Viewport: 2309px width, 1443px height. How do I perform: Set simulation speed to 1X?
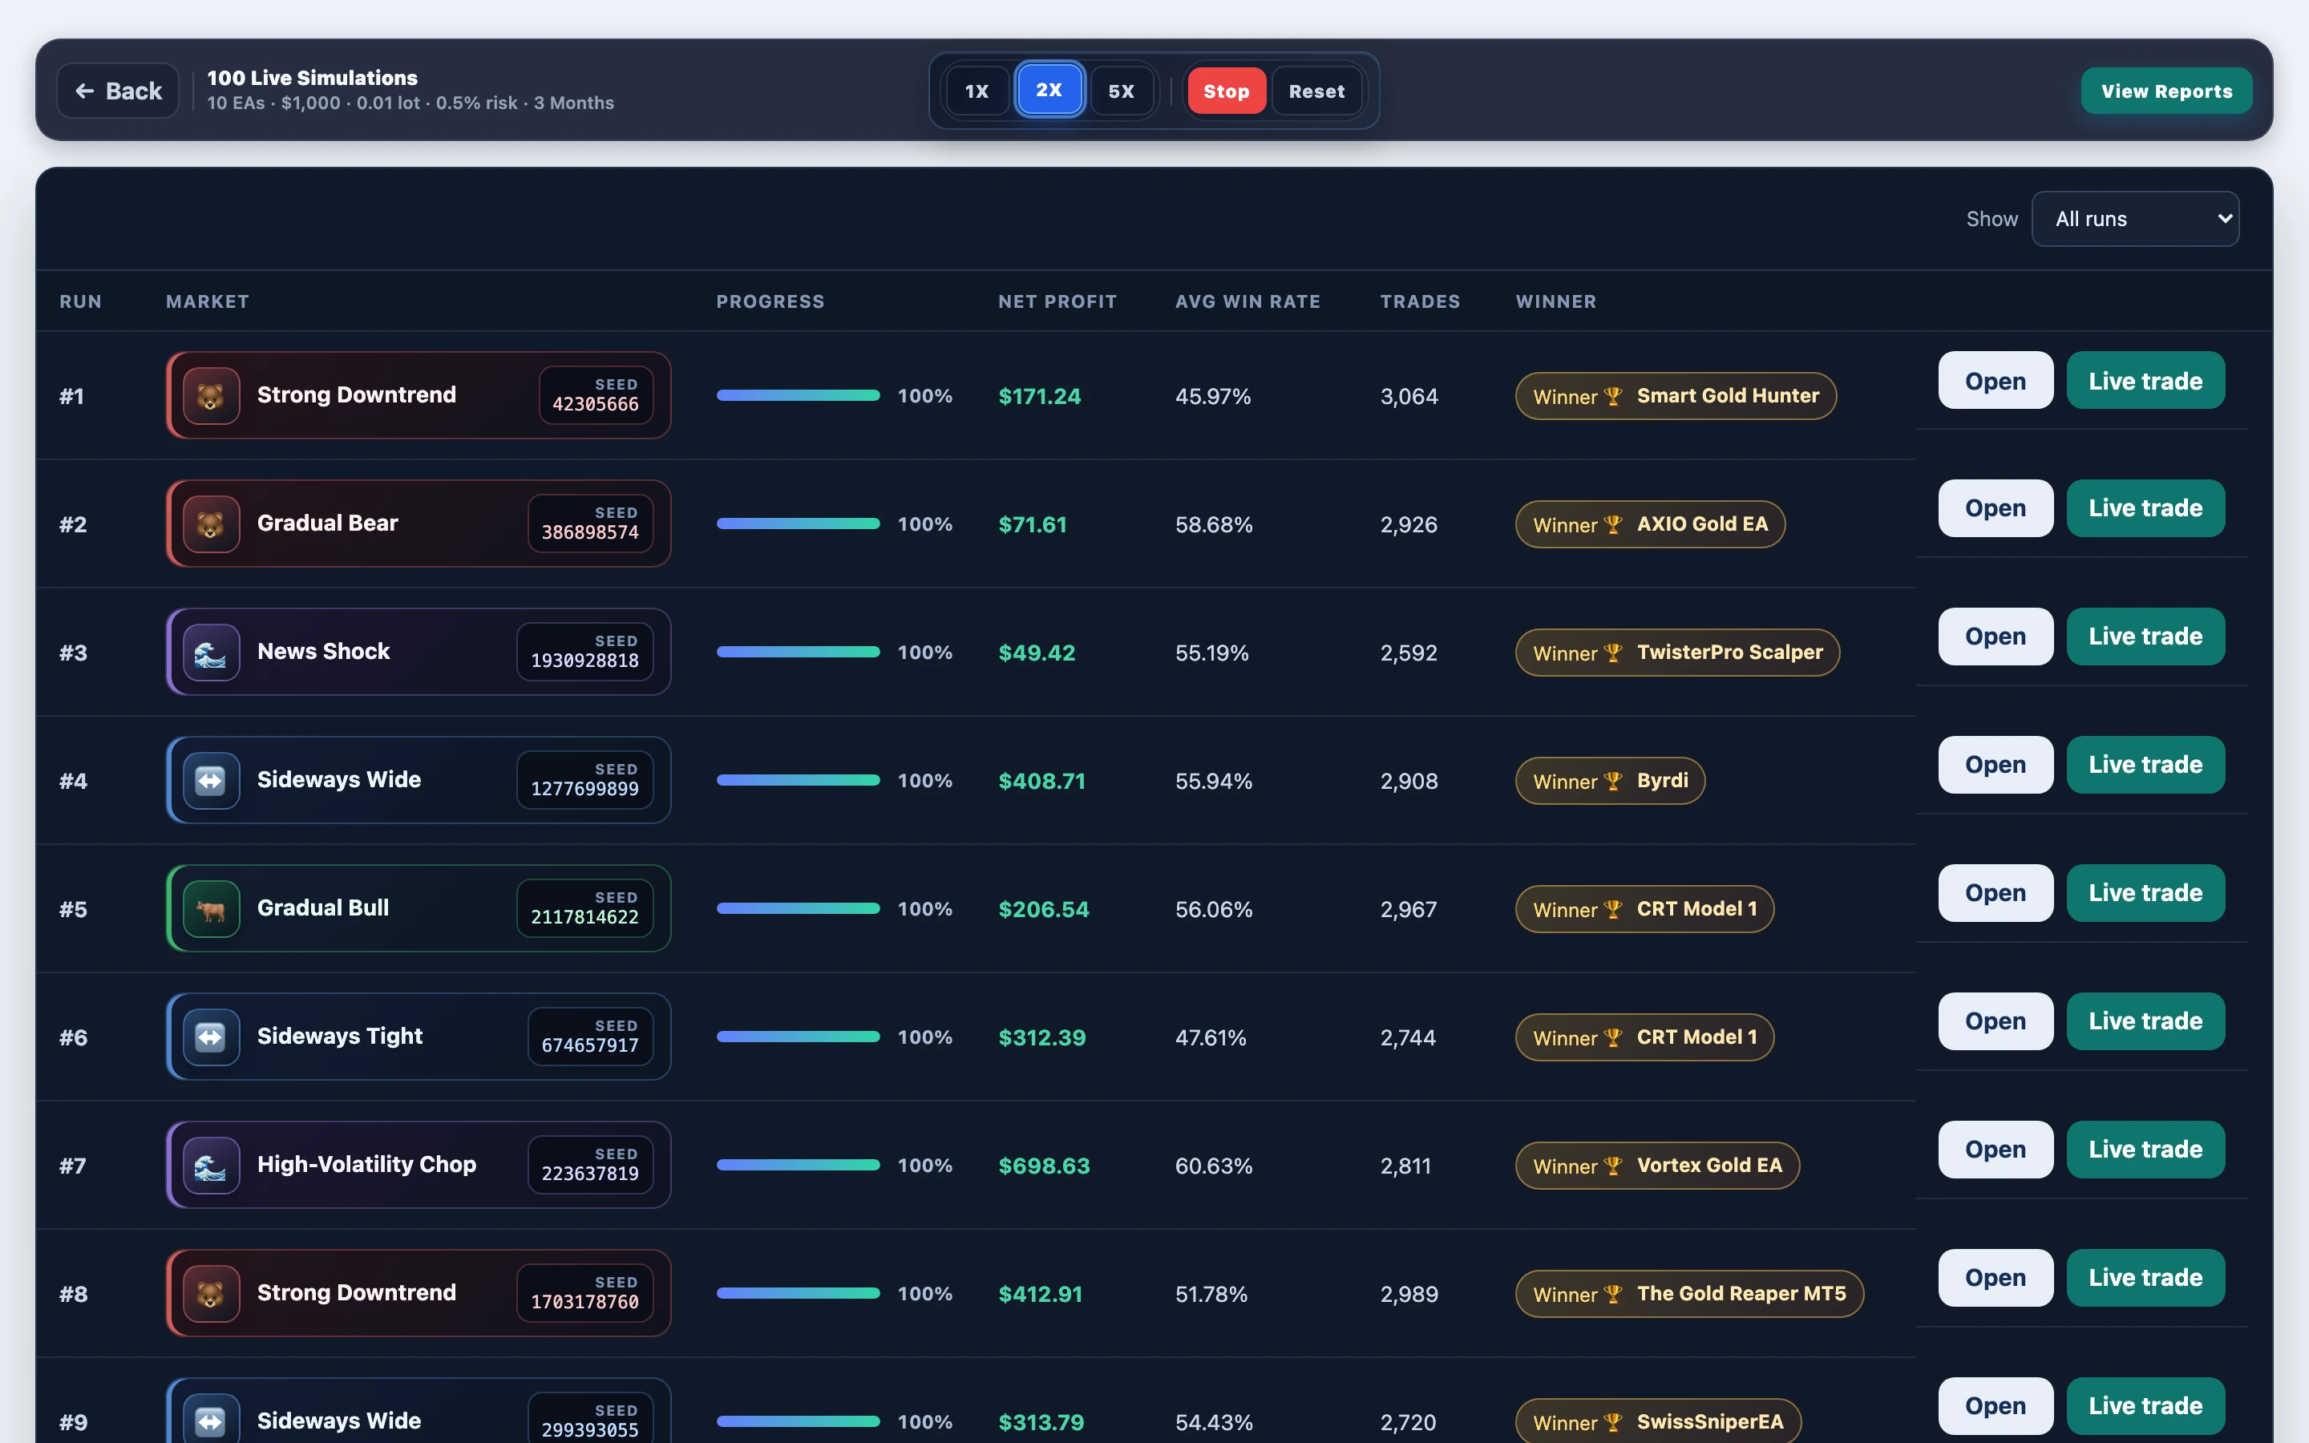(976, 91)
